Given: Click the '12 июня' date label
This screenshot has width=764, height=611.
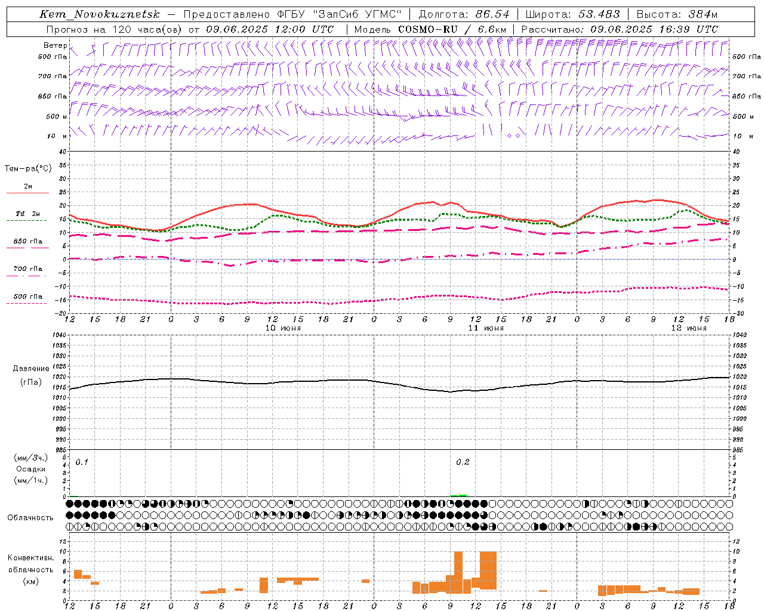Looking at the screenshot, I should 689,328.
